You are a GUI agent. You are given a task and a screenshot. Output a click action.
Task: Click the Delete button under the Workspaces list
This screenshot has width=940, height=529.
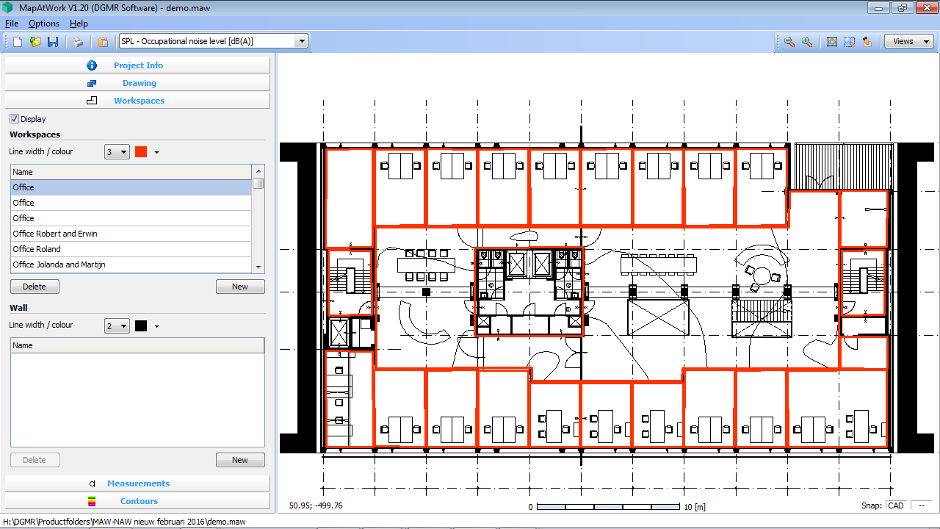click(x=35, y=287)
